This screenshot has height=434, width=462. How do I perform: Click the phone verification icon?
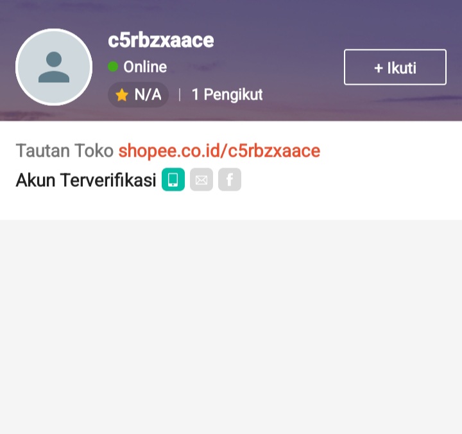173,180
